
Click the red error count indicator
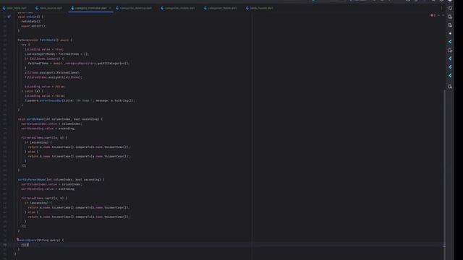click(x=433, y=15)
